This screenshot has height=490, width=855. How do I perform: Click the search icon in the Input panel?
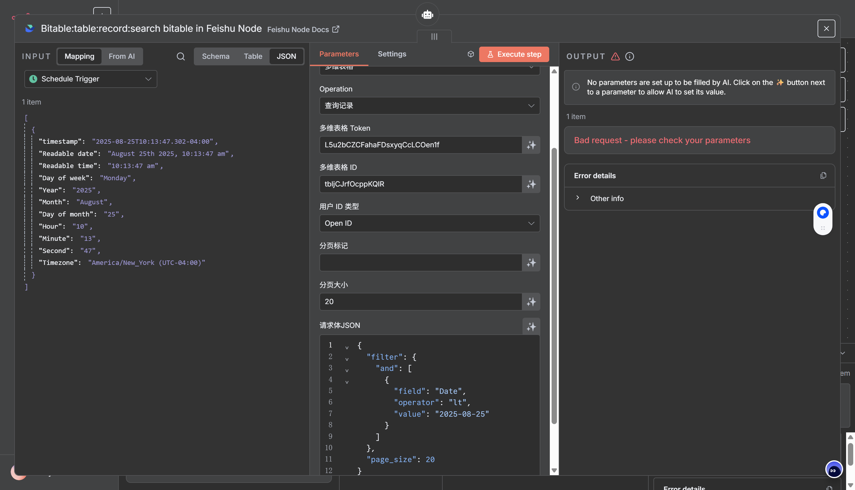point(180,56)
